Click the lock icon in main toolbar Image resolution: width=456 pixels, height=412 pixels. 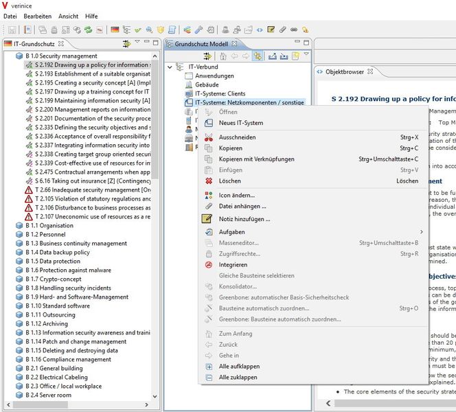(54, 30)
